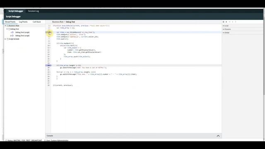265x149 pixels.
Task: Toggle breakpoint on line 4 gutter
Action: (48, 32)
